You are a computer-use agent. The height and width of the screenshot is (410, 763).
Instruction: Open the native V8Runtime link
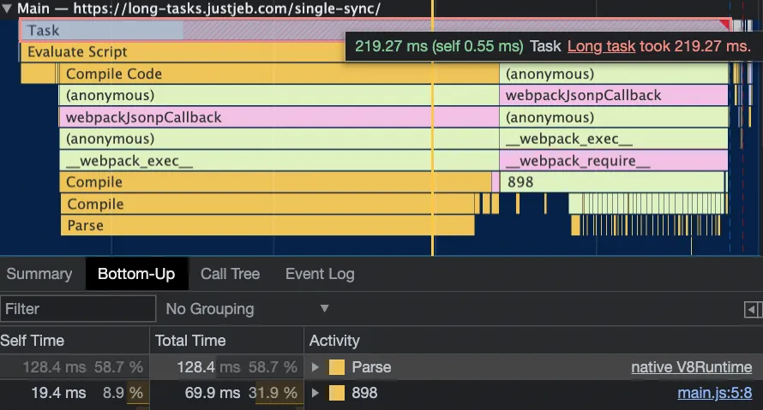point(692,367)
